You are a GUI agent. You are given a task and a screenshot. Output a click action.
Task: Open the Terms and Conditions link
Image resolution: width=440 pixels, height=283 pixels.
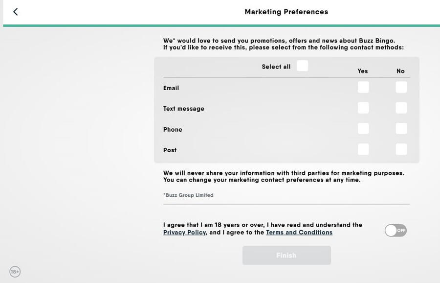[299, 233]
